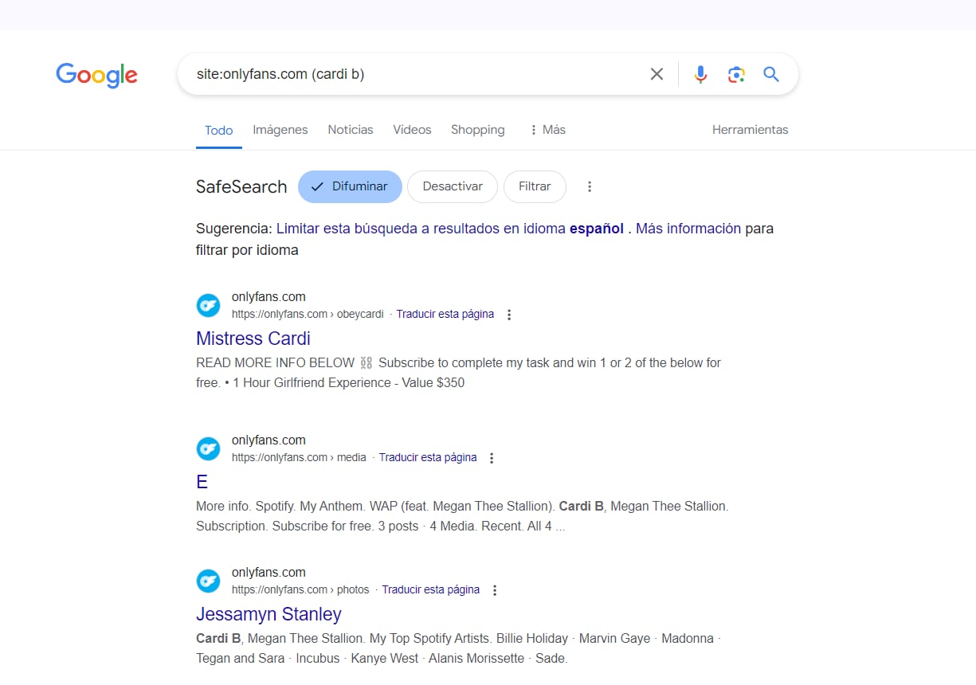Screen dimensions: 976x685
Task: Switch to the Imágenes tab
Action: (280, 130)
